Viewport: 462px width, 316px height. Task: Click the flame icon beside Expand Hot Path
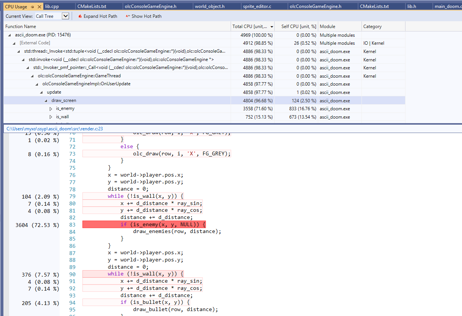(x=80, y=16)
